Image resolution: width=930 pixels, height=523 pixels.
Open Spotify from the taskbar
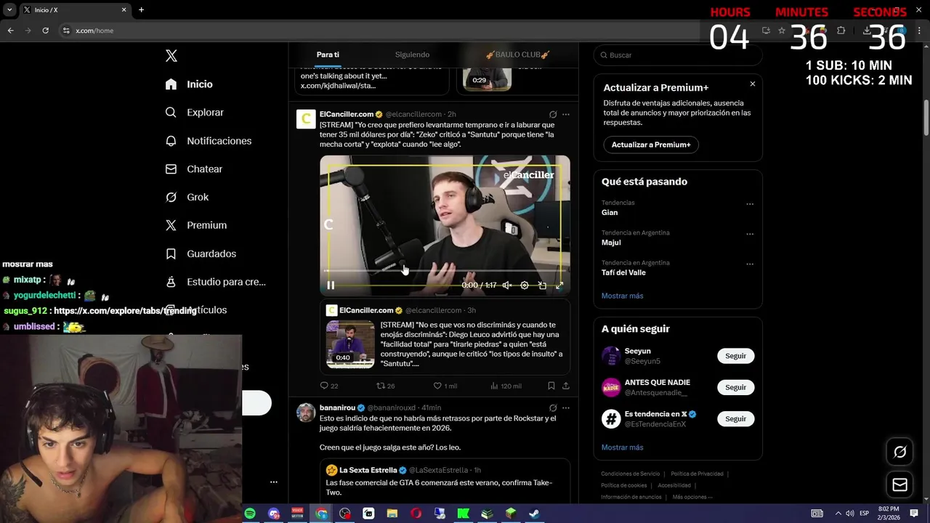point(250,514)
